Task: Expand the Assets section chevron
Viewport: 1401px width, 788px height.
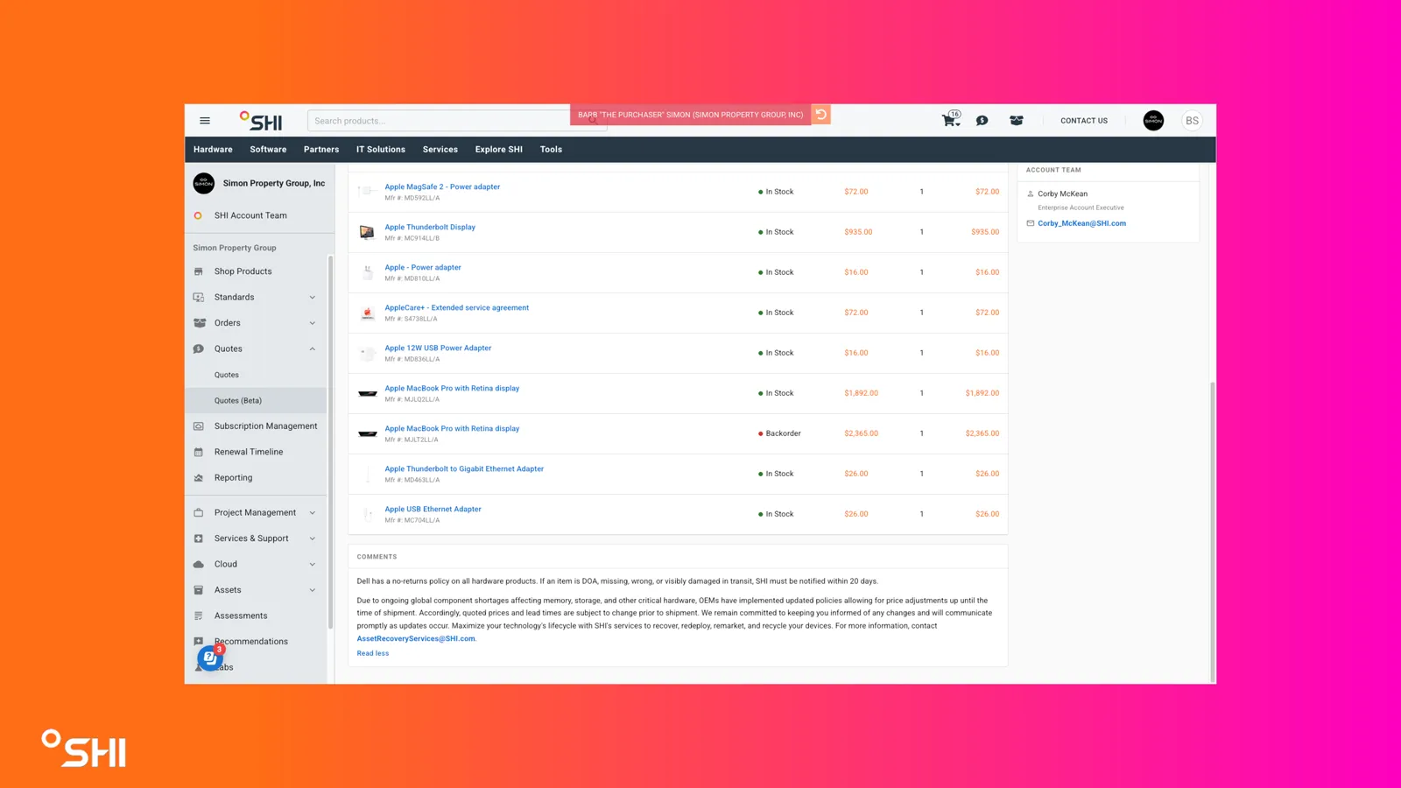Action: [x=313, y=590]
